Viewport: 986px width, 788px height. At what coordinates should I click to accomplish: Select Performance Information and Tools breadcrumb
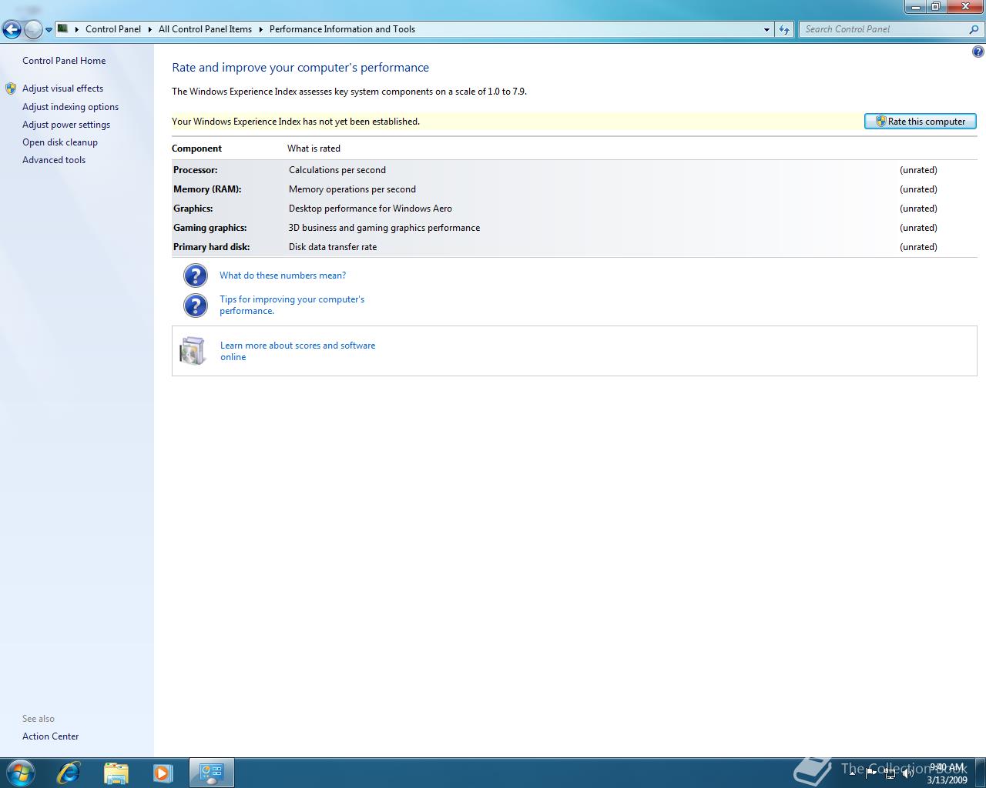coord(342,29)
